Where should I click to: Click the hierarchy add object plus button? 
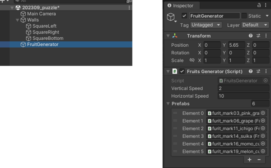click(3, 1)
